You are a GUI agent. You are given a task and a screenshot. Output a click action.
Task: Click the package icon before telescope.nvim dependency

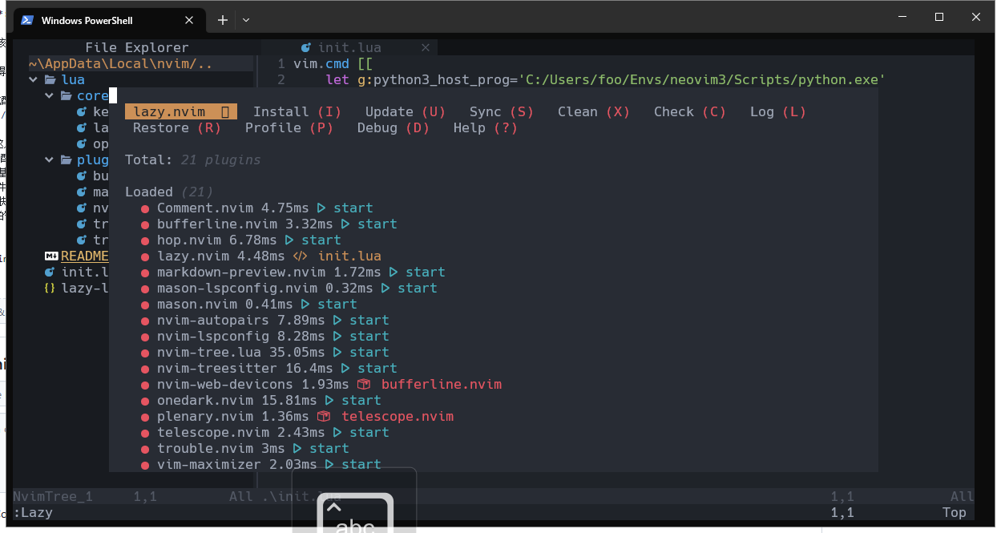pos(324,416)
